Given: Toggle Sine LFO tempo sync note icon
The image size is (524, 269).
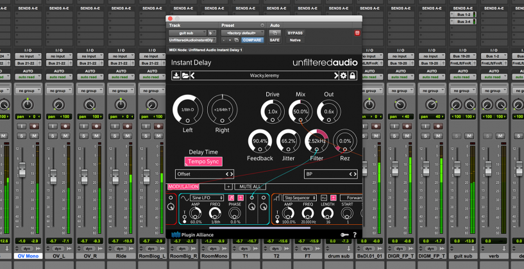Looking at the screenshot, I should pos(231,198).
